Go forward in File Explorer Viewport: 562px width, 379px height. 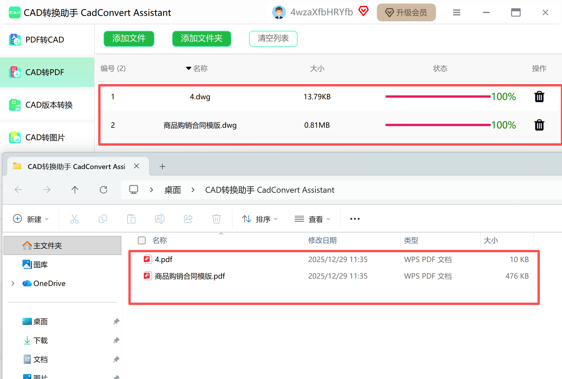(x=47, y=189)
